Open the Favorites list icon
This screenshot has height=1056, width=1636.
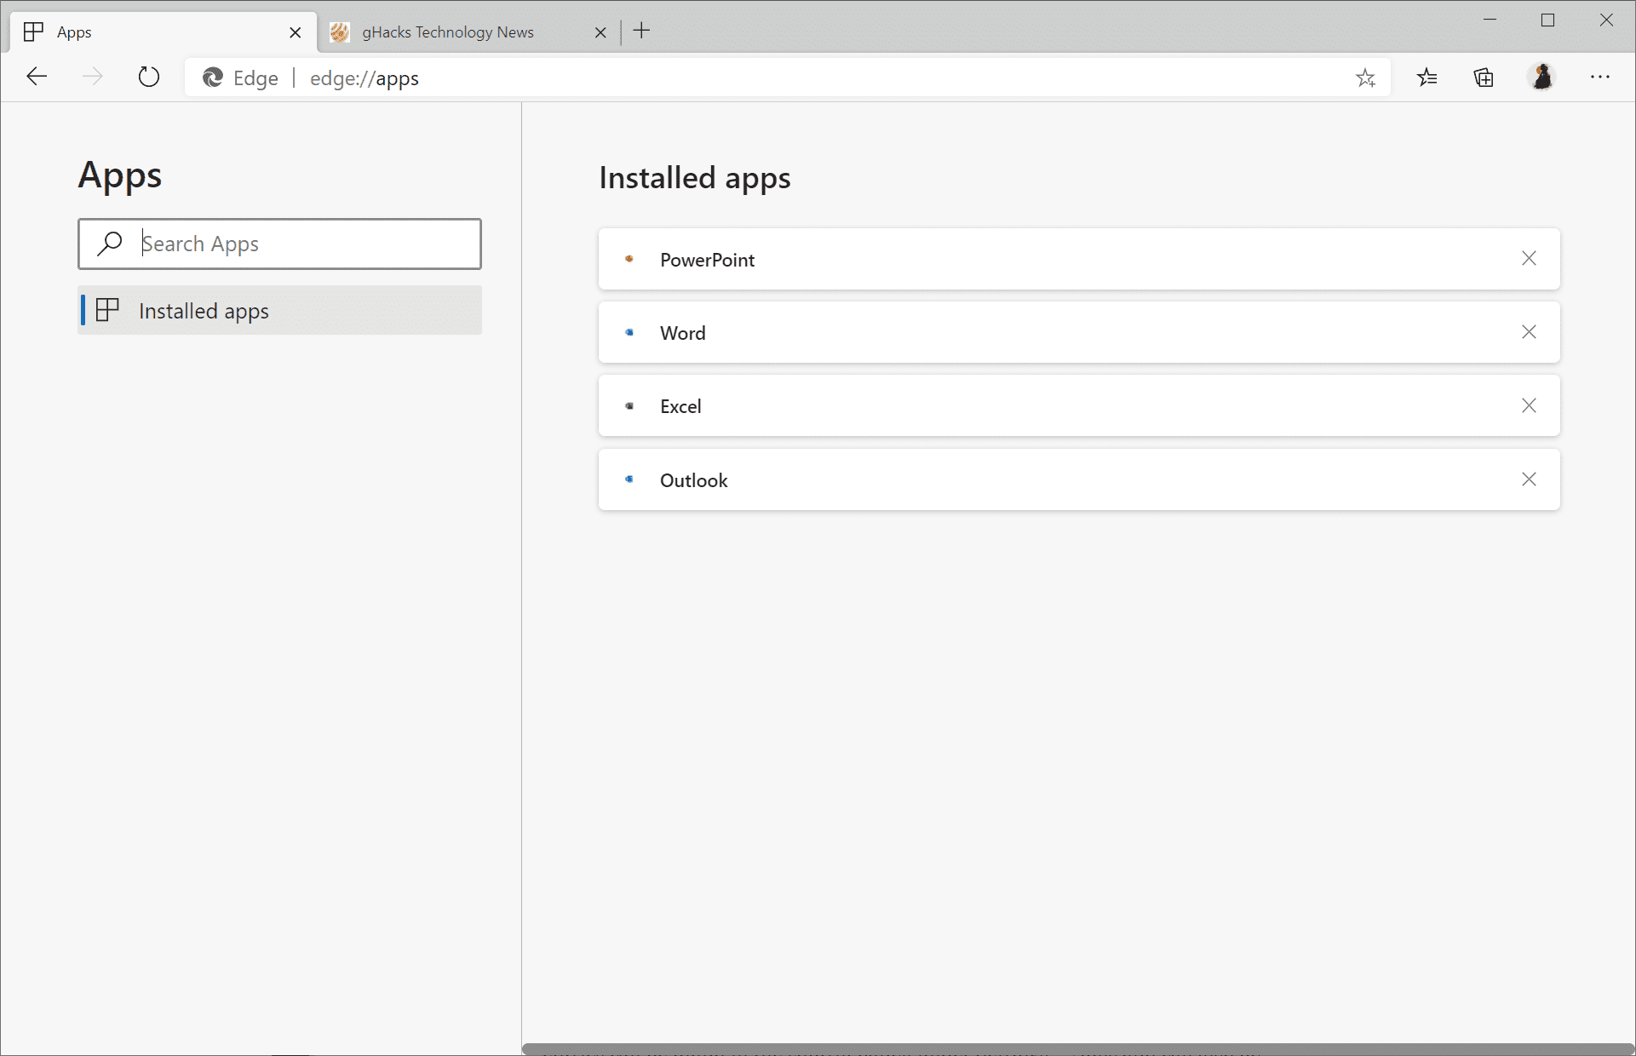click(1426, 77)
